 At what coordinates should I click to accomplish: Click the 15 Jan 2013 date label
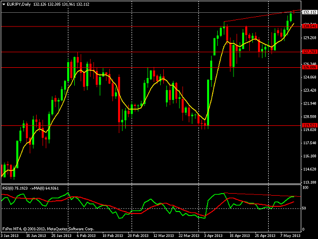tap(36, 235)
